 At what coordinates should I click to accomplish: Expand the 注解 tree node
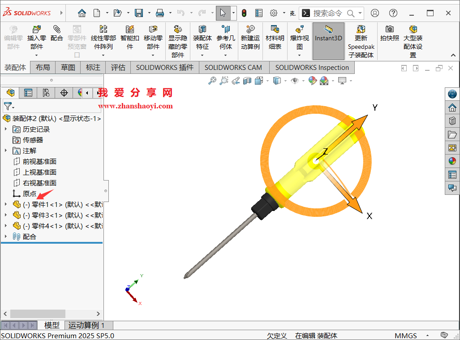pyautogui.click(x=5, y=151)
